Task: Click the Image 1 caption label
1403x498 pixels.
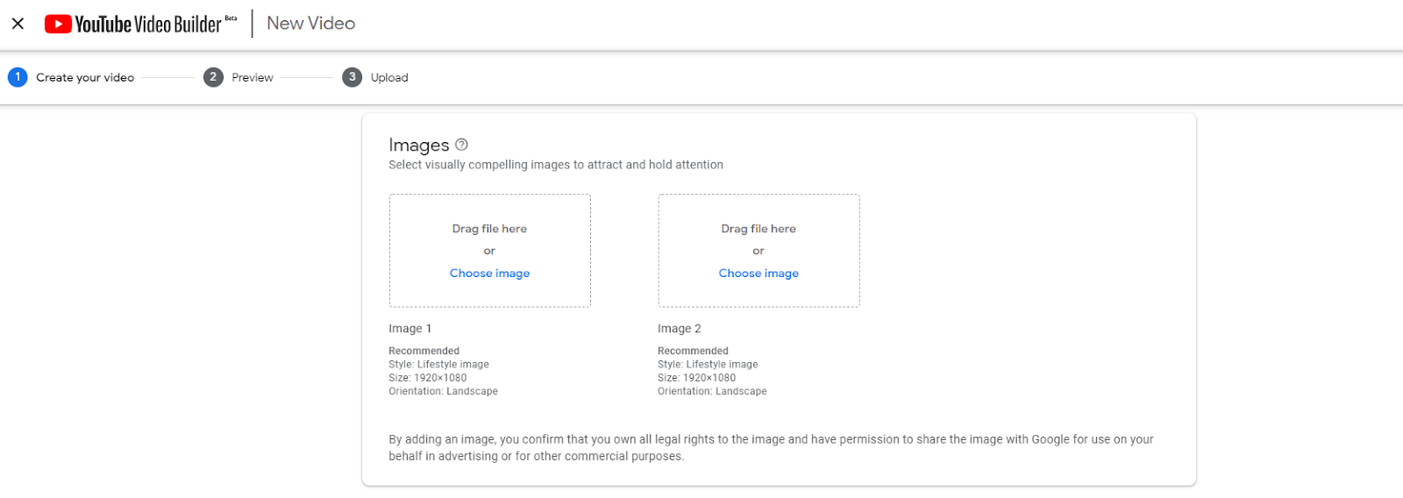Action: pyautogui.click(x=410, y=329)
